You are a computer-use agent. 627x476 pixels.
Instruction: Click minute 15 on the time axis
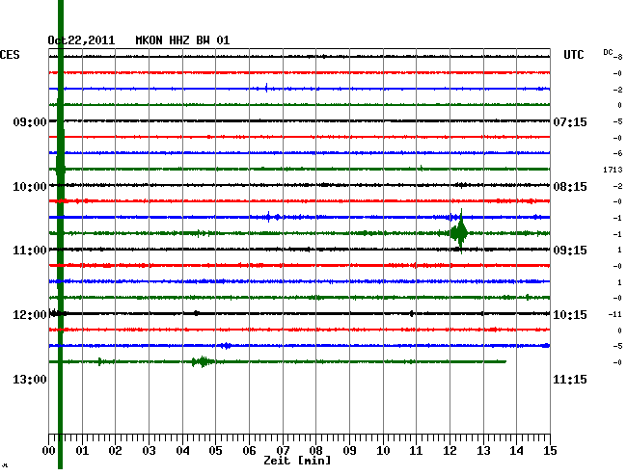pos(550,451)
